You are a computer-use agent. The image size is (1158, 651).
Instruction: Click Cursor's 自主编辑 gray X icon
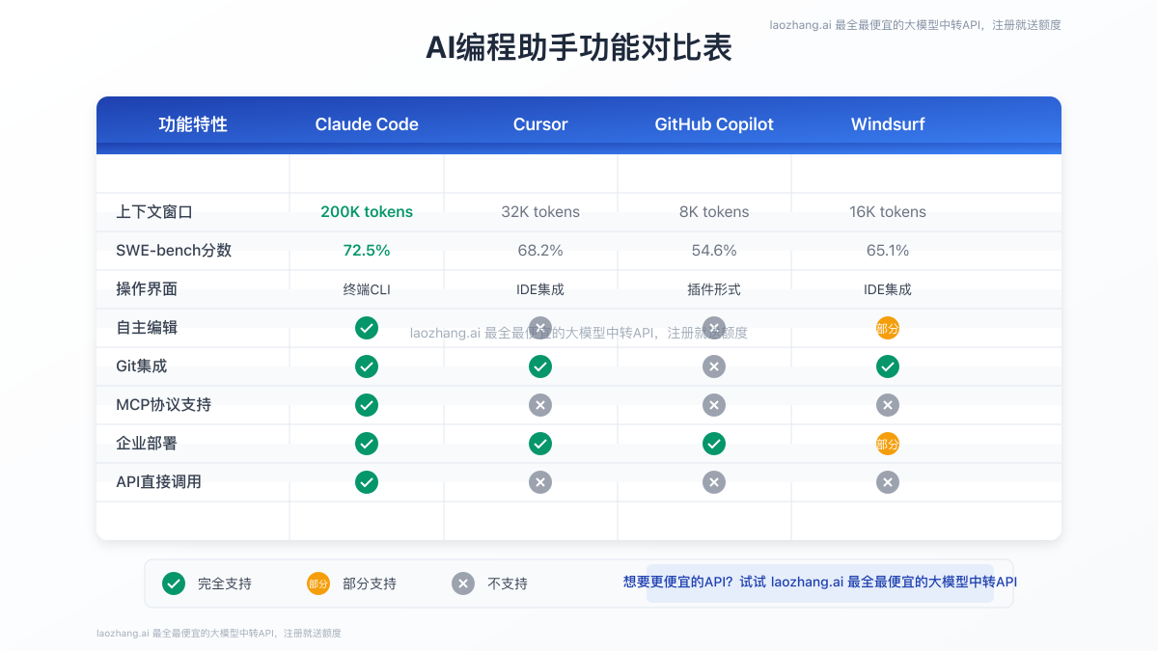coord(540,328)
